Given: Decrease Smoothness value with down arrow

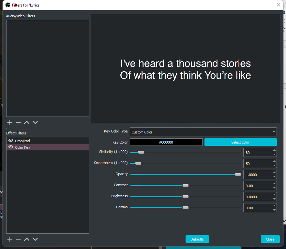Looking at the screenshot, I should [274, 166].
